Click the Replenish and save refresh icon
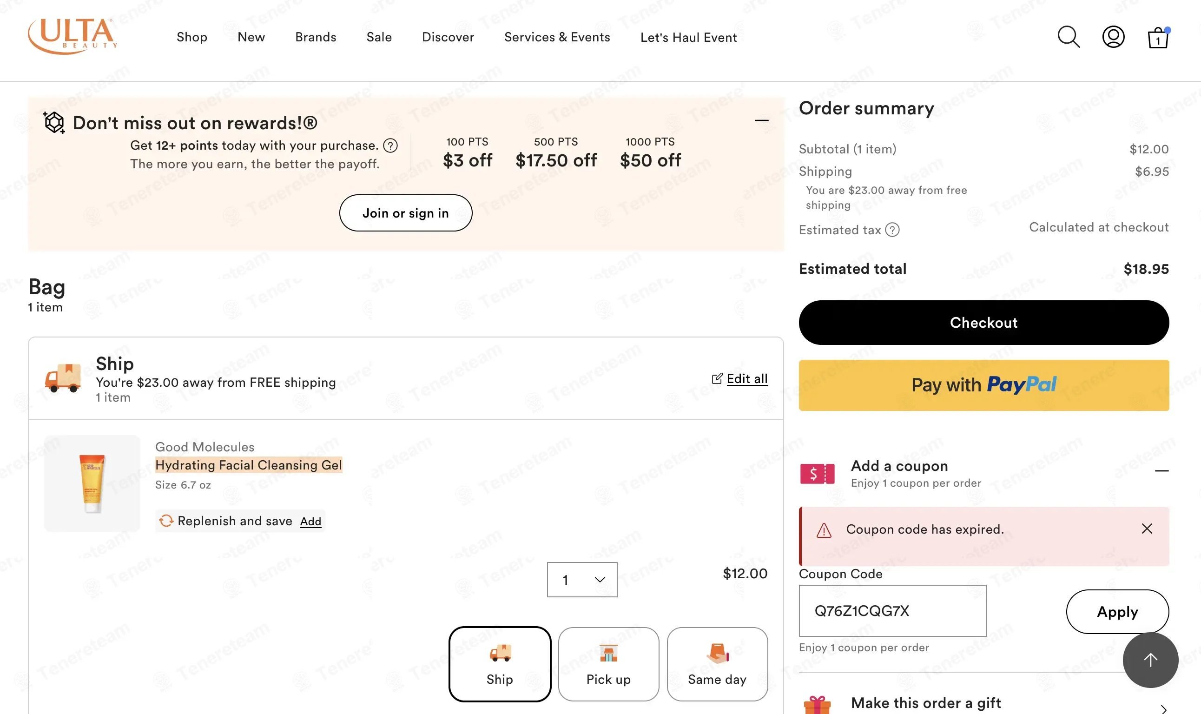This screenshot has height=714, width=1201. tap(166, 521)
